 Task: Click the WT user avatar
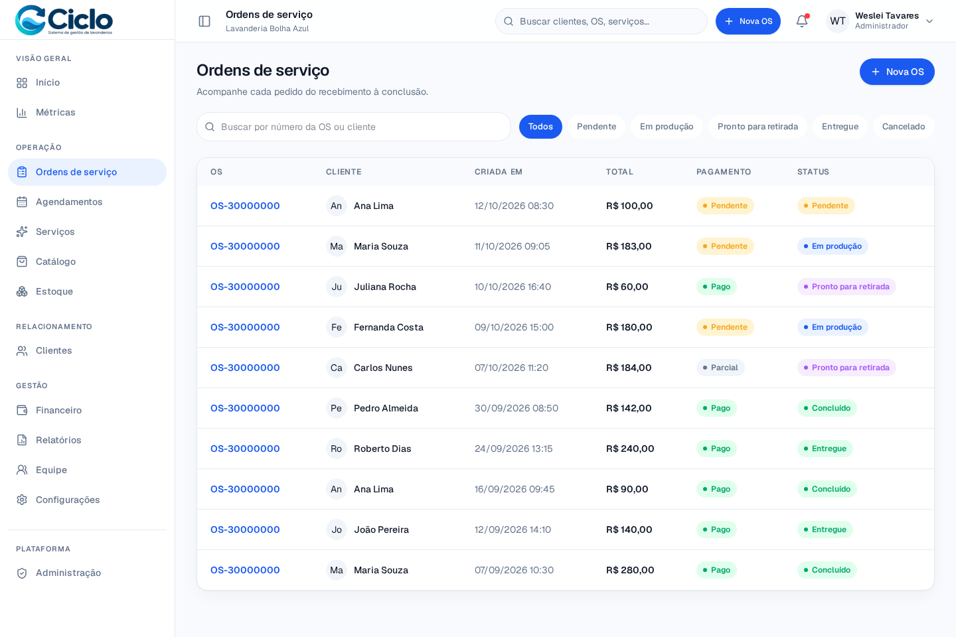pyautogui.click(x=838, y=21)
